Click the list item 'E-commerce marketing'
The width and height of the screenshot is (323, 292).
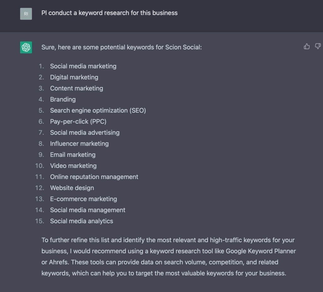[84, 199]
